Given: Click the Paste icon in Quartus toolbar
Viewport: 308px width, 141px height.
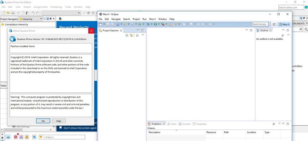Looking at the screenshot, I should 27,13.
